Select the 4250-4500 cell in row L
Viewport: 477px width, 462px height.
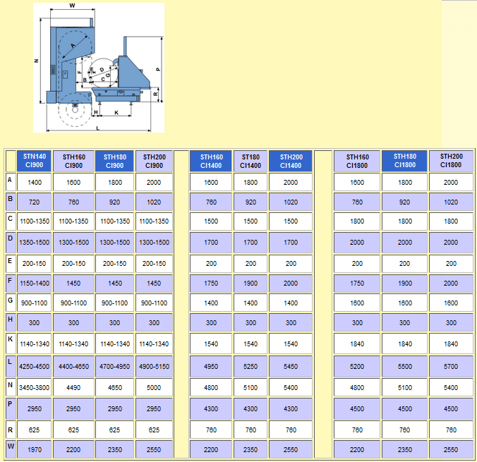click(x=35, y=367)
